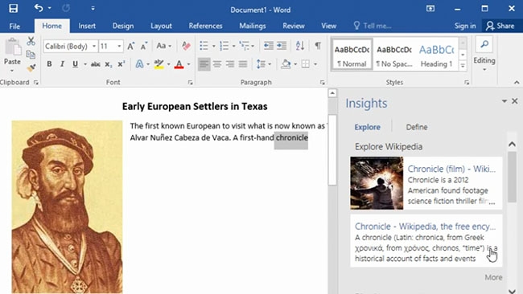The width and height of the screenshot is (523, 294).
Task: Apply red font color
Action: click(x=179, y=64)
